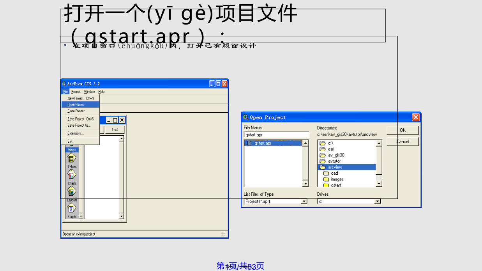
Task: Minimize the inner project window
Action: (x=109, y=120)
